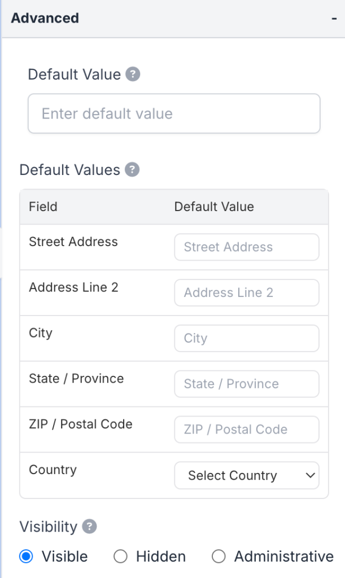Click the ZIP / Postal Code row label

(81, 424)
